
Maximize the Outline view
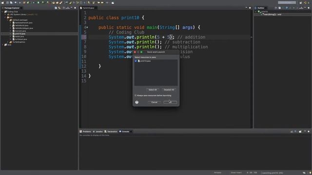pos(309,8)
